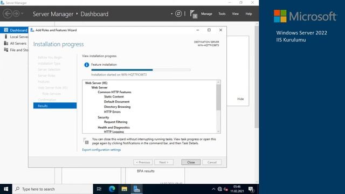The image size is (345, 194).
Task: Select Static Content in the feature list
Action: [x=114, y=96]
